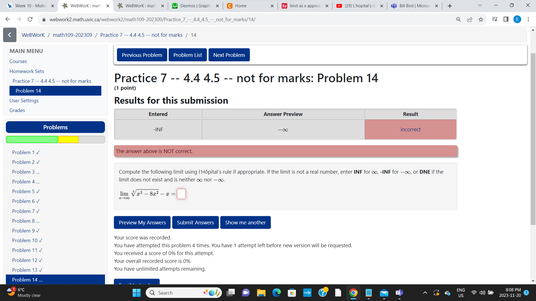
Task: Show hidden icons in the system tray
Action: tap(425, 293)
